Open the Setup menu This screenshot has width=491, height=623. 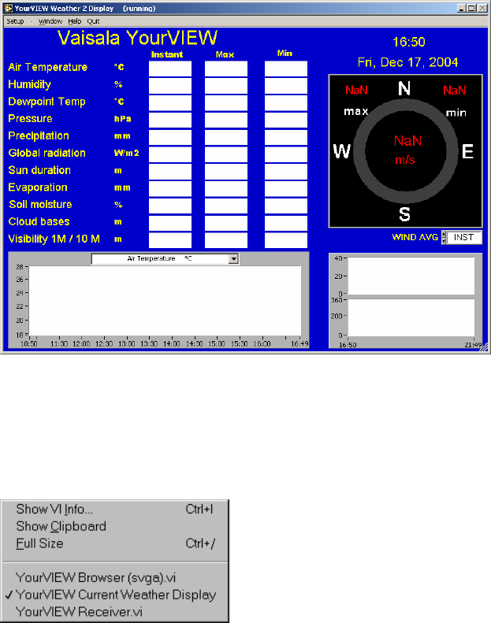[15, 21]
